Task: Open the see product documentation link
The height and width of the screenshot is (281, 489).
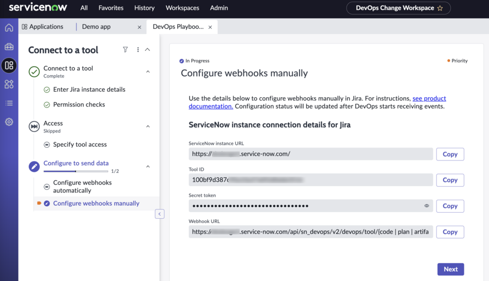Action: tap(429, 99)
